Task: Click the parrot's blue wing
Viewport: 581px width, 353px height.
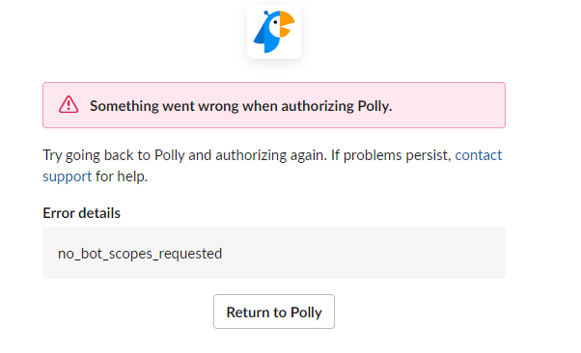Action: [262, 34]
